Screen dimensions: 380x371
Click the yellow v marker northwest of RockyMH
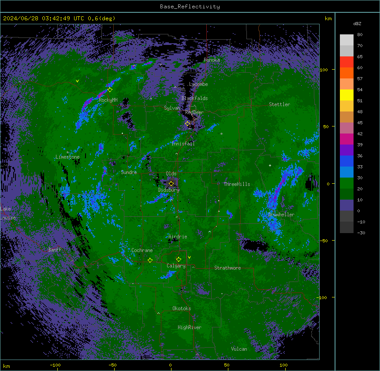click(x=77, y=81)
